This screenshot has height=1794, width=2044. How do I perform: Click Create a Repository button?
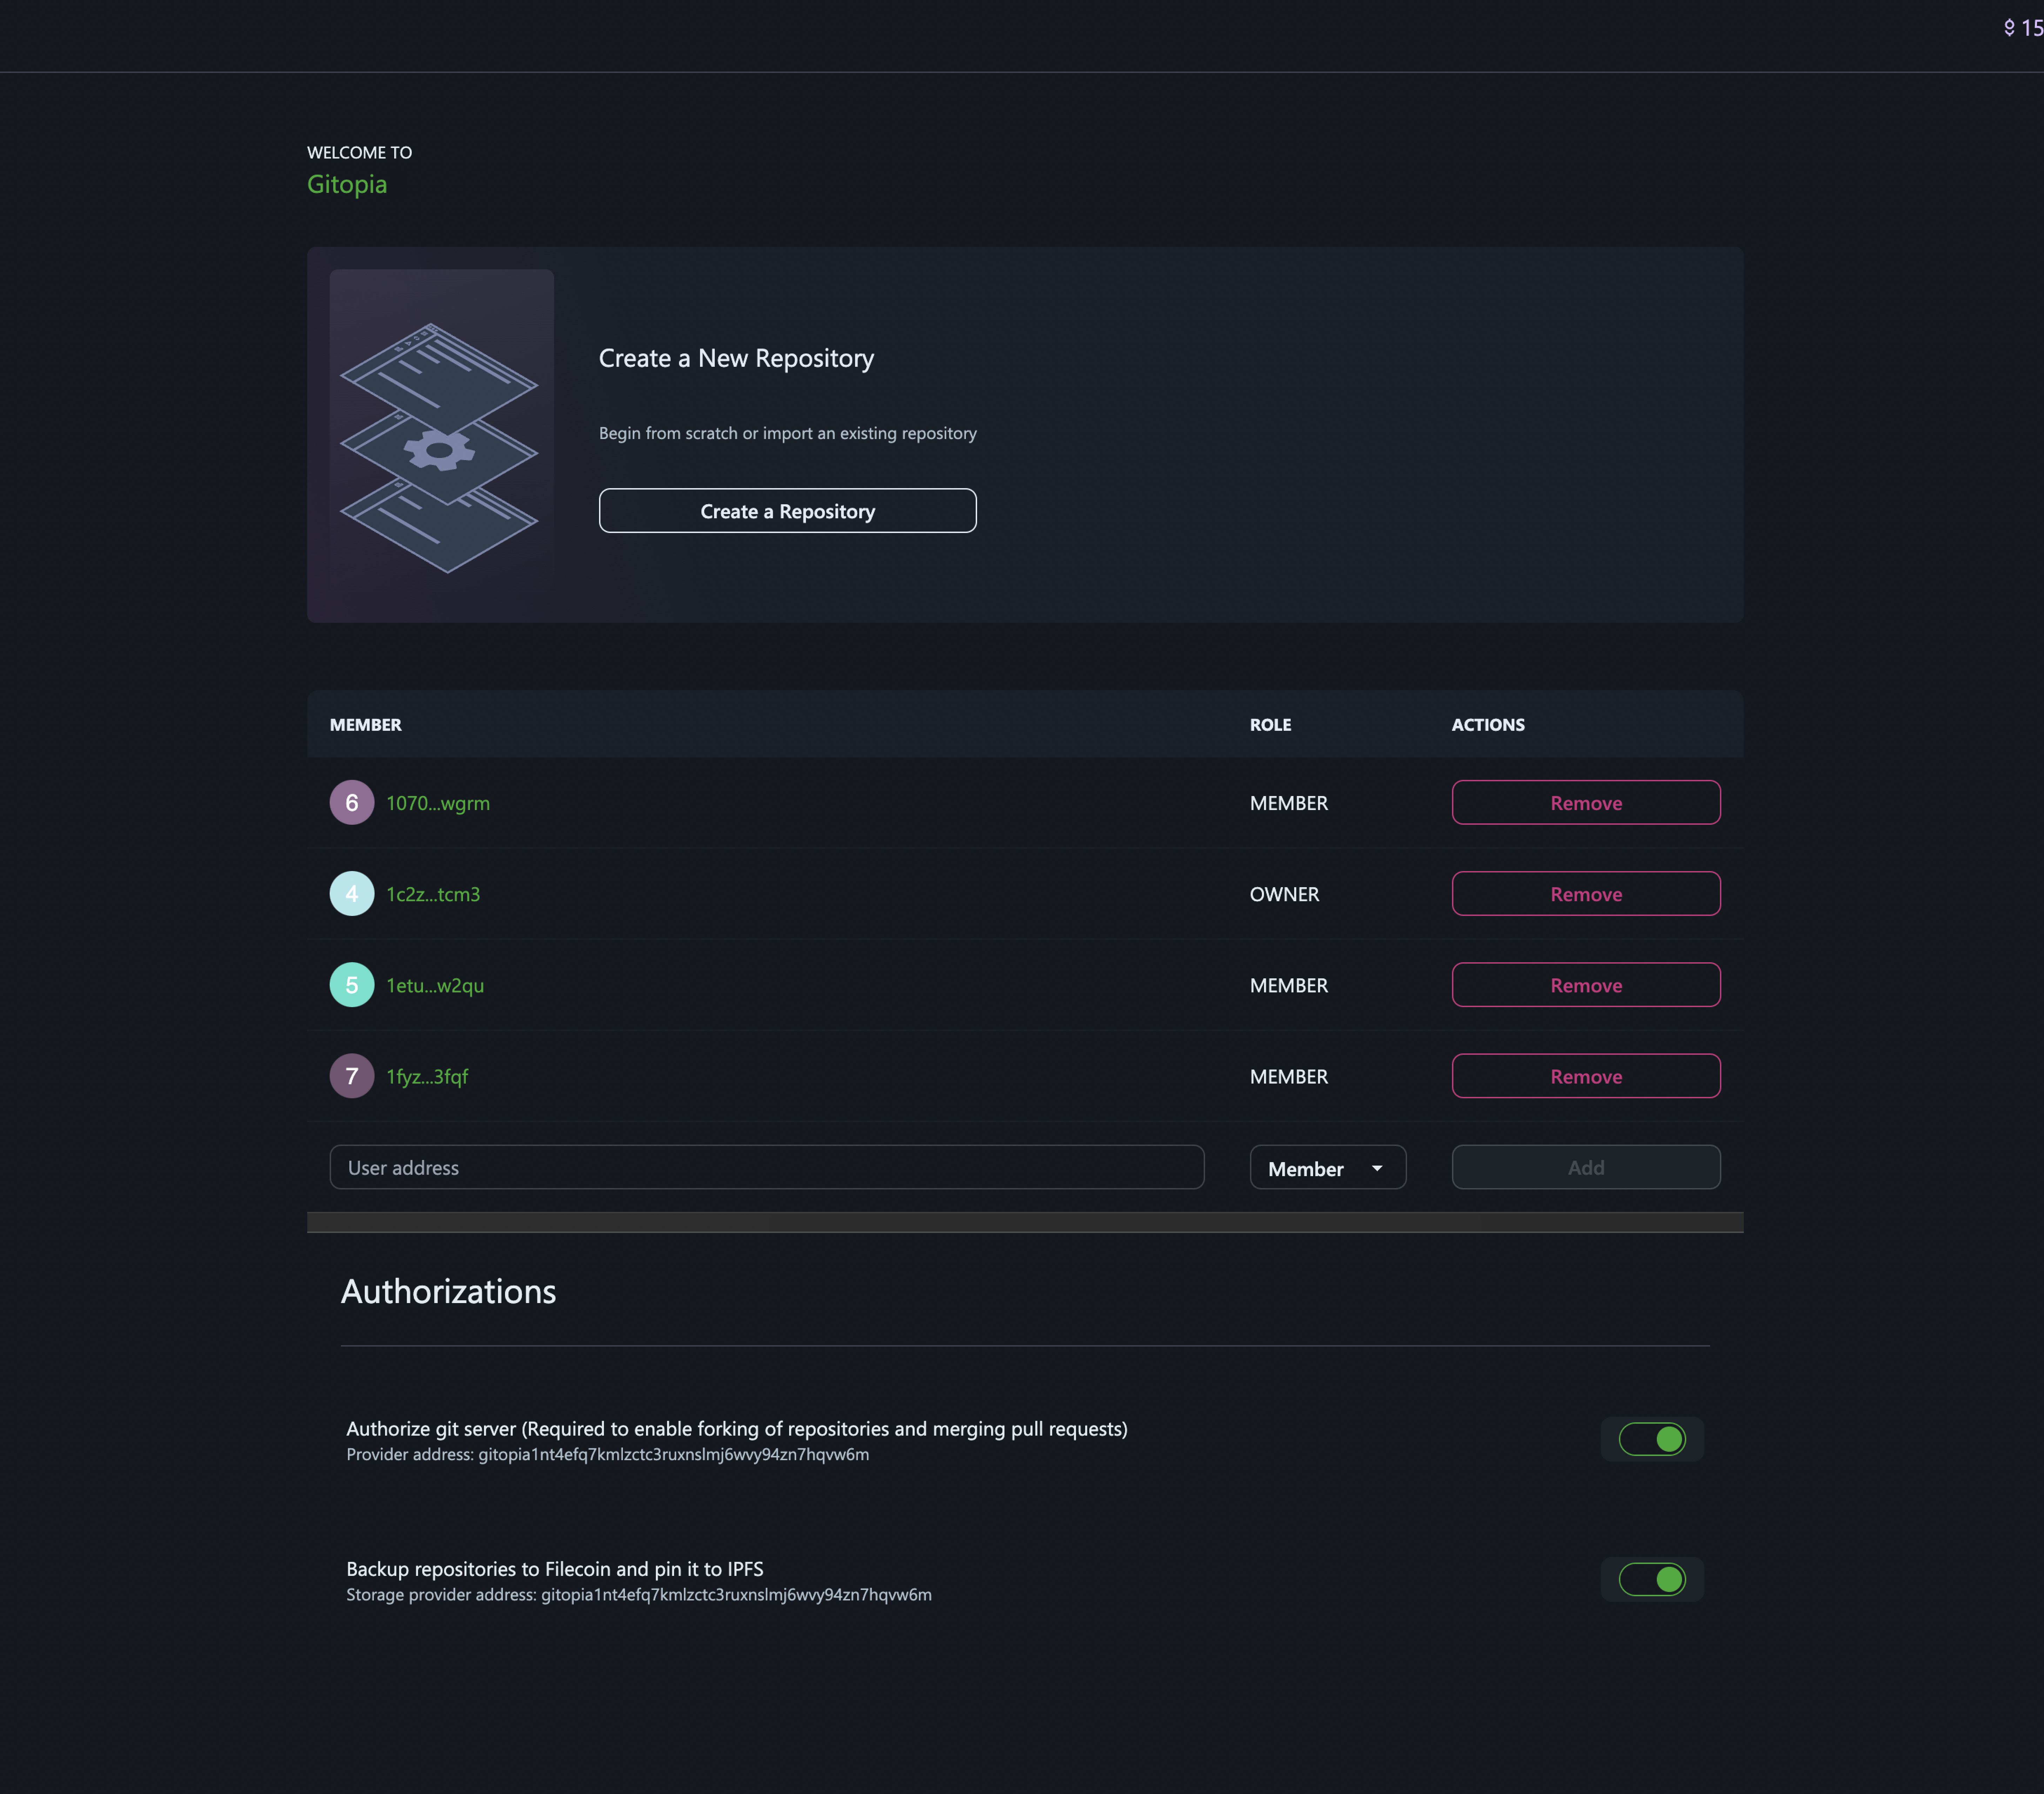[x=787, y=510]
